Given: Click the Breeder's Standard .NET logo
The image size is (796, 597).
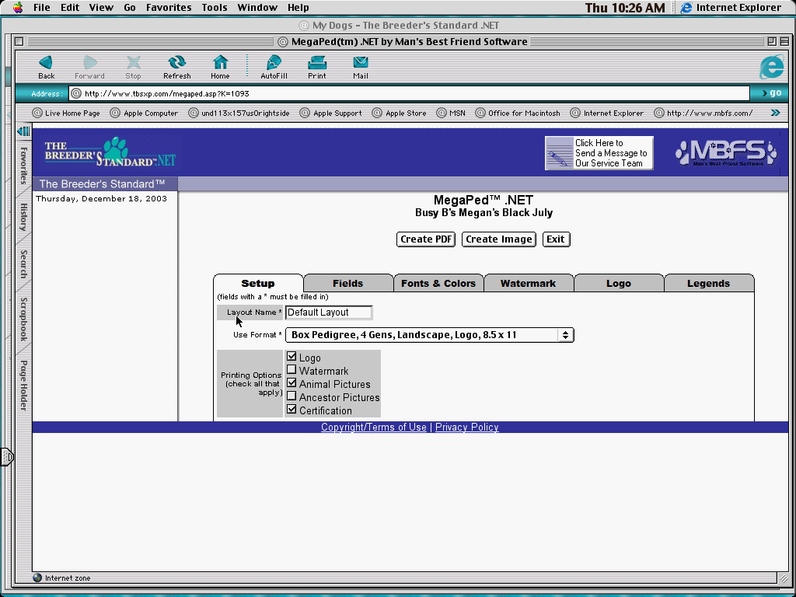Looking at the screenshot, I should click(x=110, y=153).
